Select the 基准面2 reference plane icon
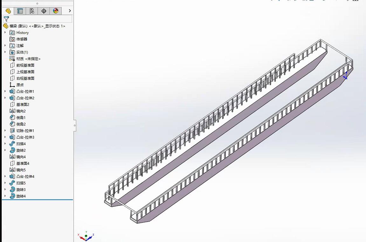 (12, 105)
